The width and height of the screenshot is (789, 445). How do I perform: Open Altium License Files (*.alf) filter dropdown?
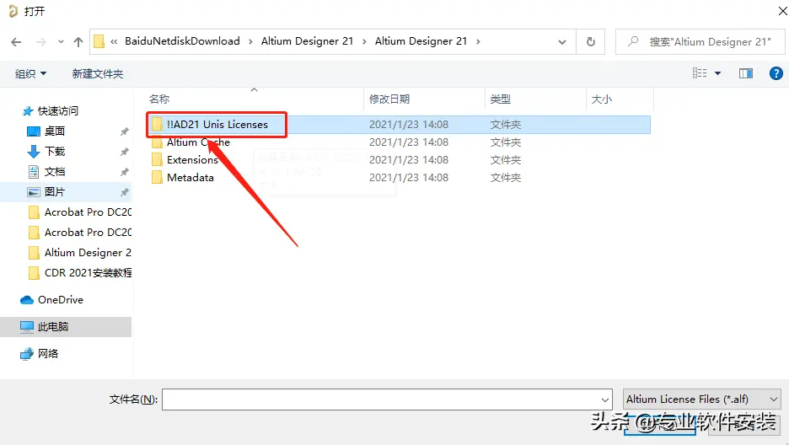point(701,399)
